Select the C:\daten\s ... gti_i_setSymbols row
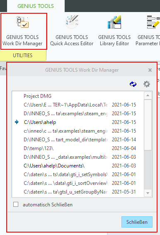Image resolution: width=160 pixels, height=235 pixels. [78, 174]
